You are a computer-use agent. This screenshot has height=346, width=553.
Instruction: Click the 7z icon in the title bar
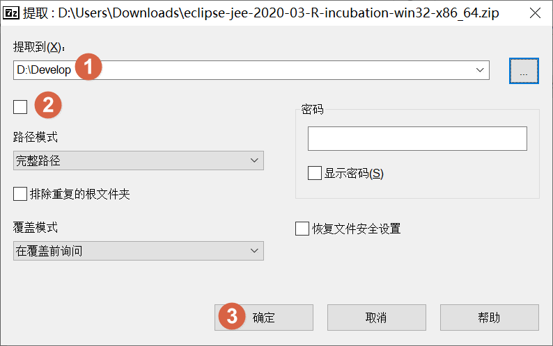[11, 14]
